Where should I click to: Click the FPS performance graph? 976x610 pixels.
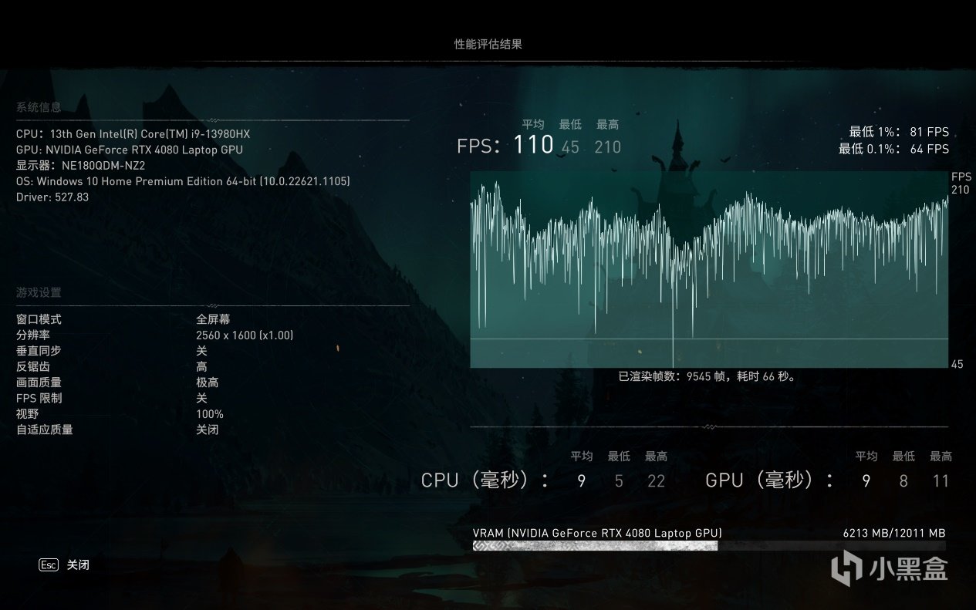[709, 269]
